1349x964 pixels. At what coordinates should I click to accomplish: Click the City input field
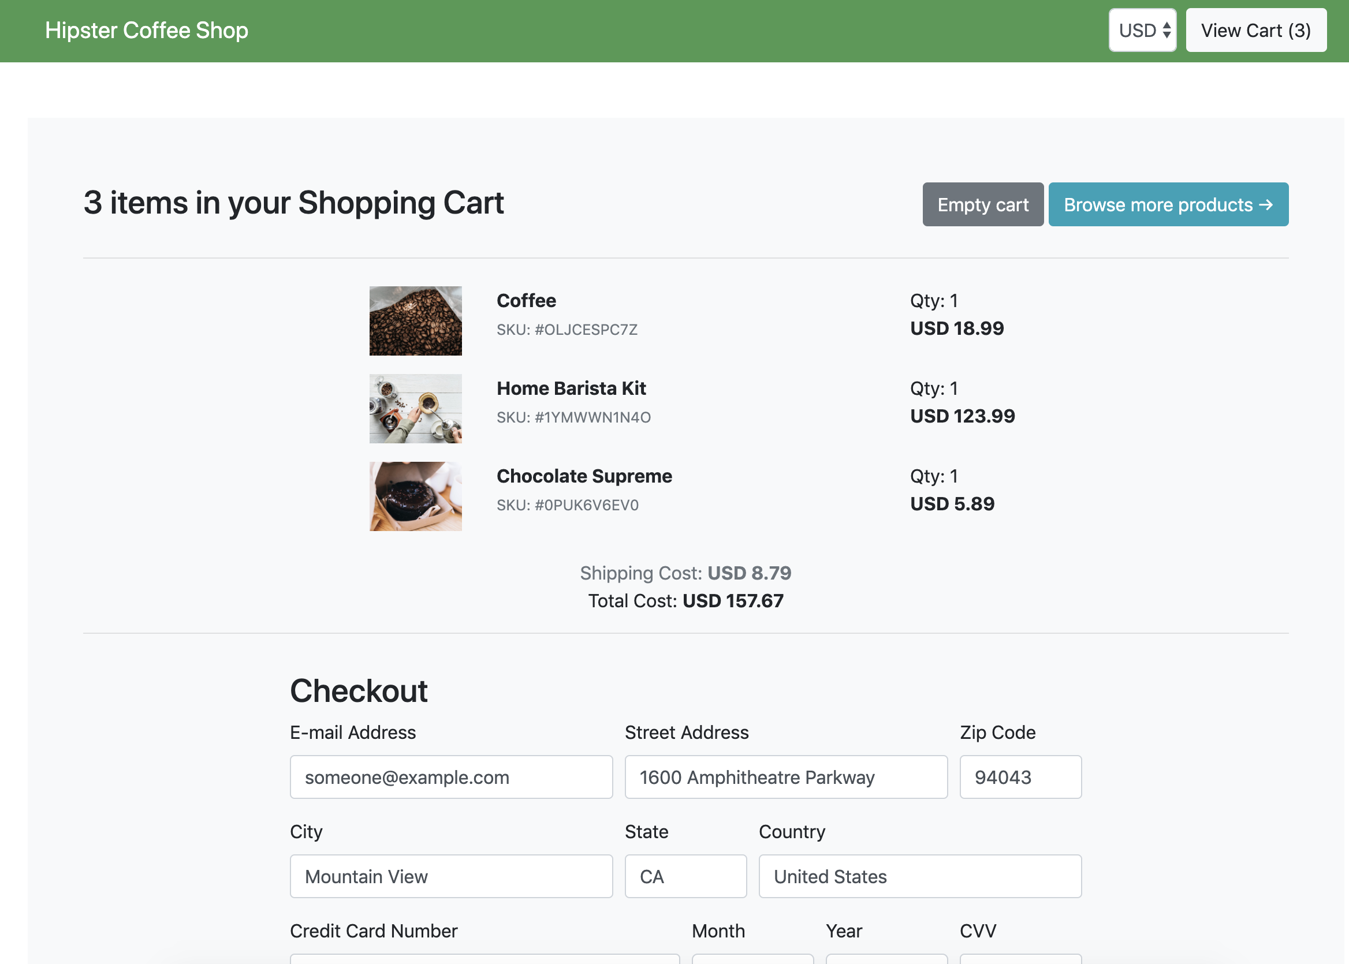click(x=451, y=876)
